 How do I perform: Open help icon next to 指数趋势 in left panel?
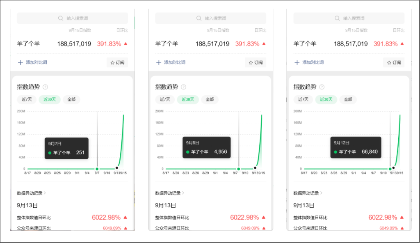(x=45, y=87)
